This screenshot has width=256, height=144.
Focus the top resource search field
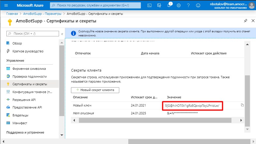[95, 5]
